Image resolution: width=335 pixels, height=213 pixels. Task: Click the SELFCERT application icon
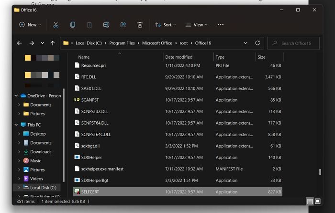click(77, 192)
